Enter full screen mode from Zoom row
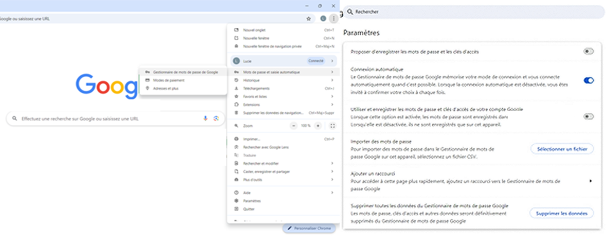 pyautogui.click(x=333, y=126)
